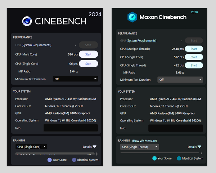Open System Requirements link in Cinebench 2024
This screenshot has height=173, width=216.
(x=36, y=45)
